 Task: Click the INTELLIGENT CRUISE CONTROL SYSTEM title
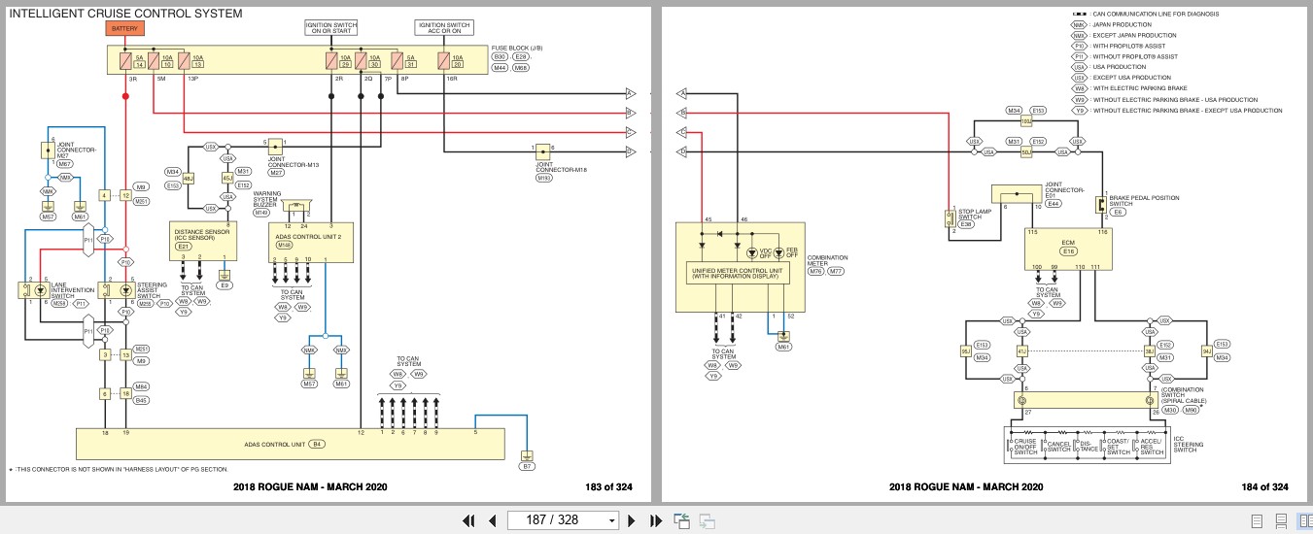click(125, 14)
